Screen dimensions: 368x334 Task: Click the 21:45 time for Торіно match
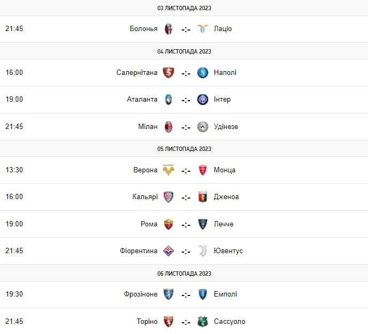click(x=14, y=321)
